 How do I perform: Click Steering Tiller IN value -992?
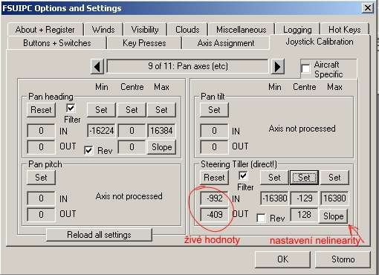pos(214,198)
